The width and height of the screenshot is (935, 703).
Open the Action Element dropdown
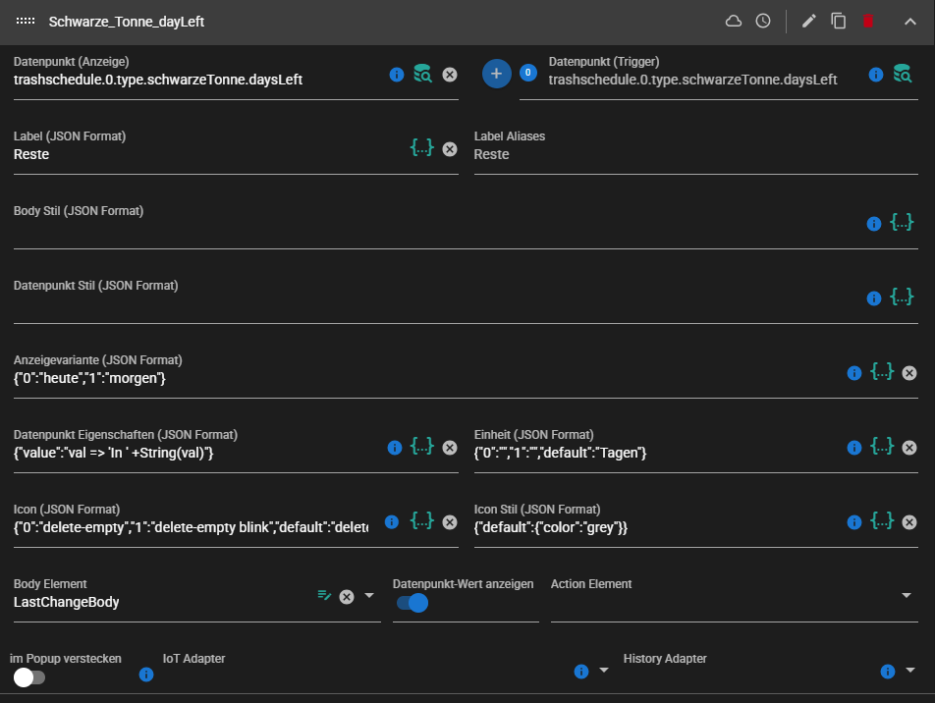(x=907, y=596)
